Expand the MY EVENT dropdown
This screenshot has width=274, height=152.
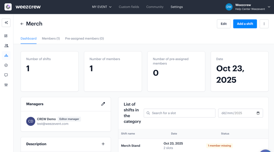tap(102, 7)
